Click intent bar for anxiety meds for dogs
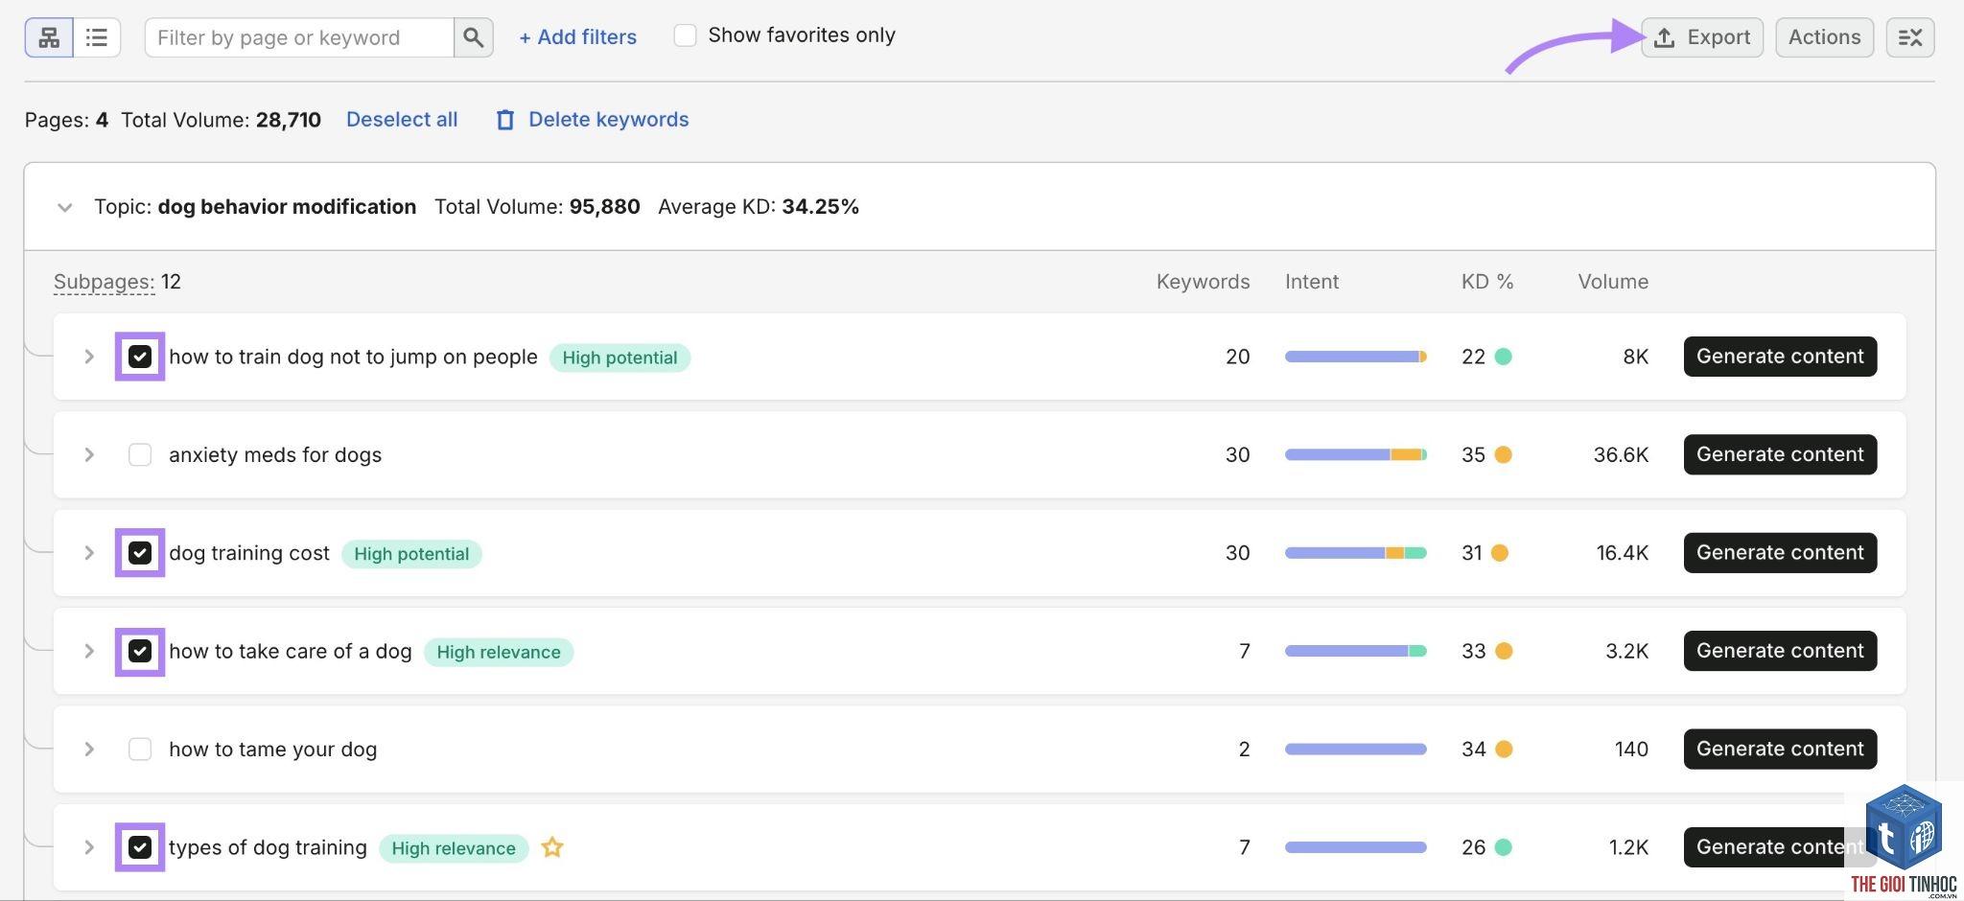Screen dimensions: 1964x901 point(1356,454)
